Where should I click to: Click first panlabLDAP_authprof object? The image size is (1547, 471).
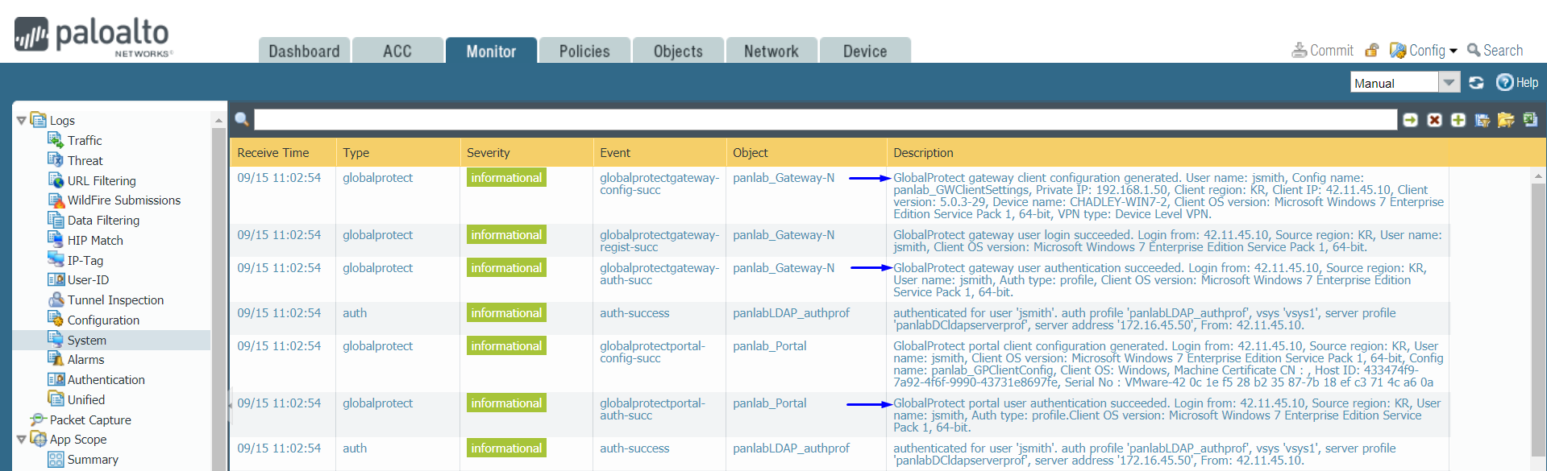click(x=791, y=312)
